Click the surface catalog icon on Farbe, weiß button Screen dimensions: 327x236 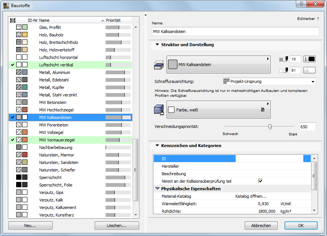(x=263, y=110)
